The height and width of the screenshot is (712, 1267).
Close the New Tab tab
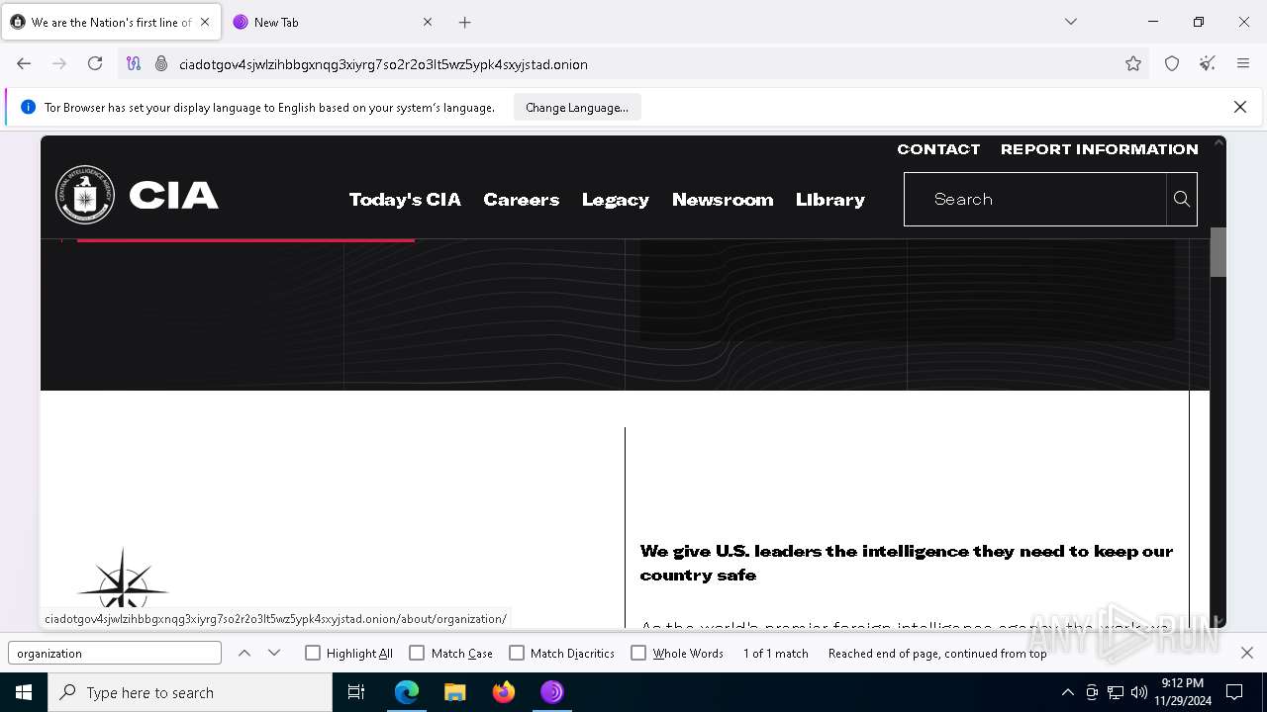tap(428, 22)
